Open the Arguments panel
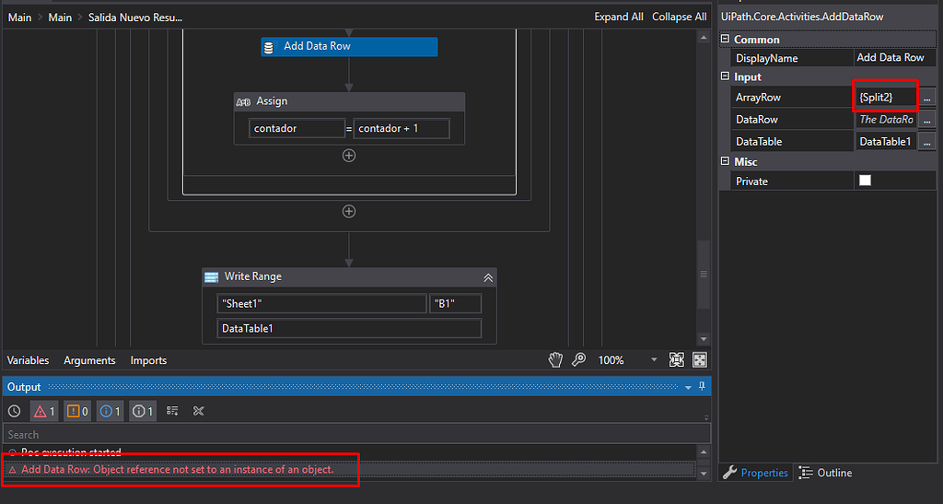This screenshot has height=504, width=943. [x=89, y=360]
